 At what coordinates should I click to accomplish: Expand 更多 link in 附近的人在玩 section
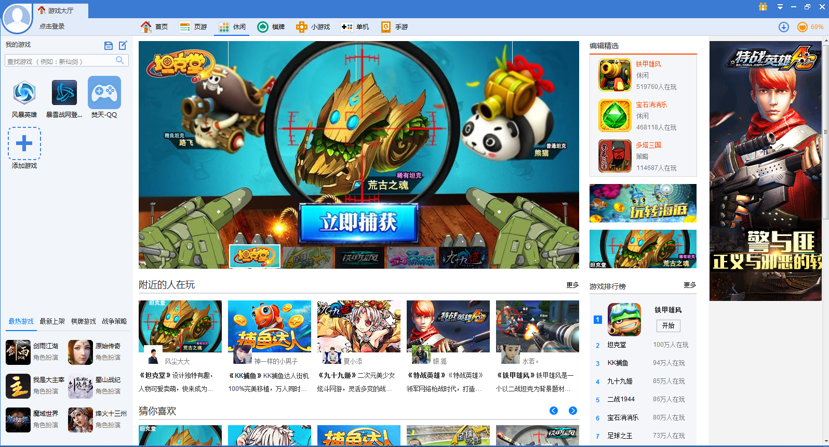(572, 285)
